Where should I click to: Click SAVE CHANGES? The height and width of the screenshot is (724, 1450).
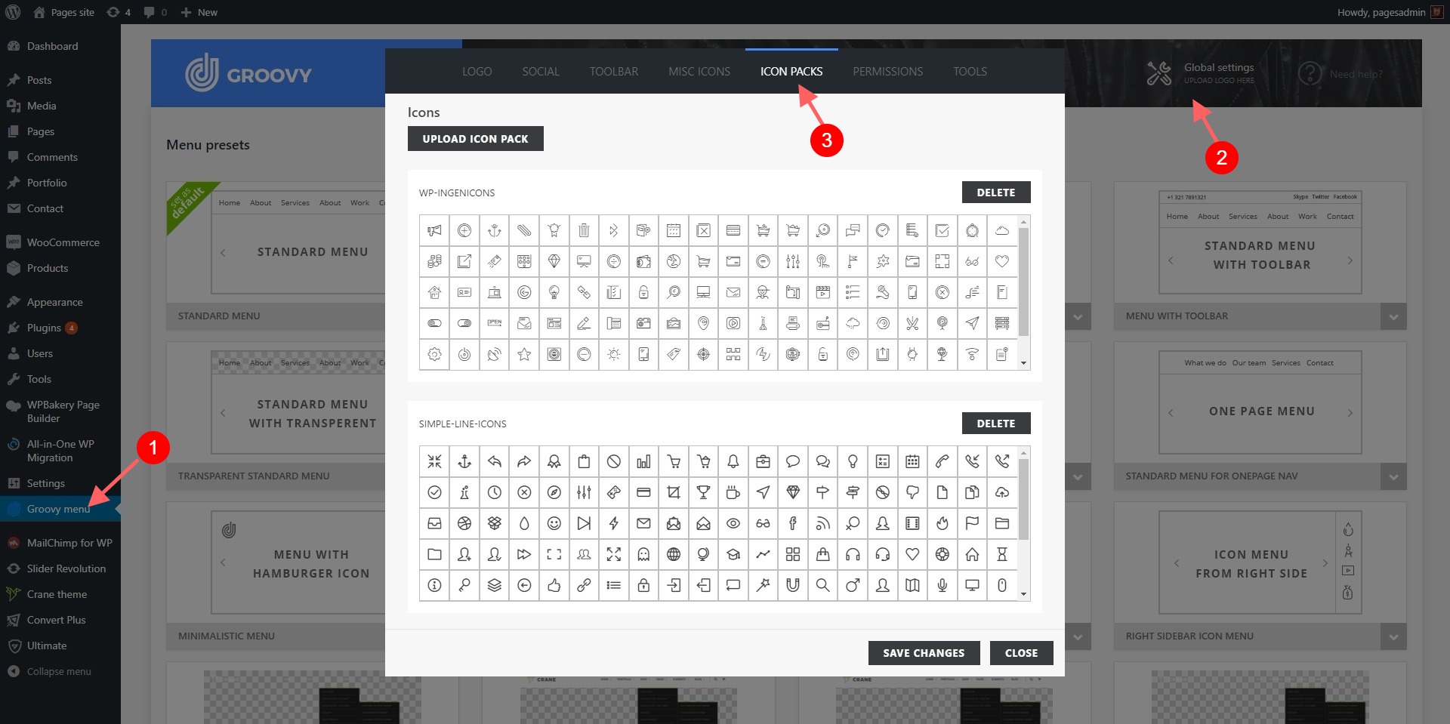924,653
